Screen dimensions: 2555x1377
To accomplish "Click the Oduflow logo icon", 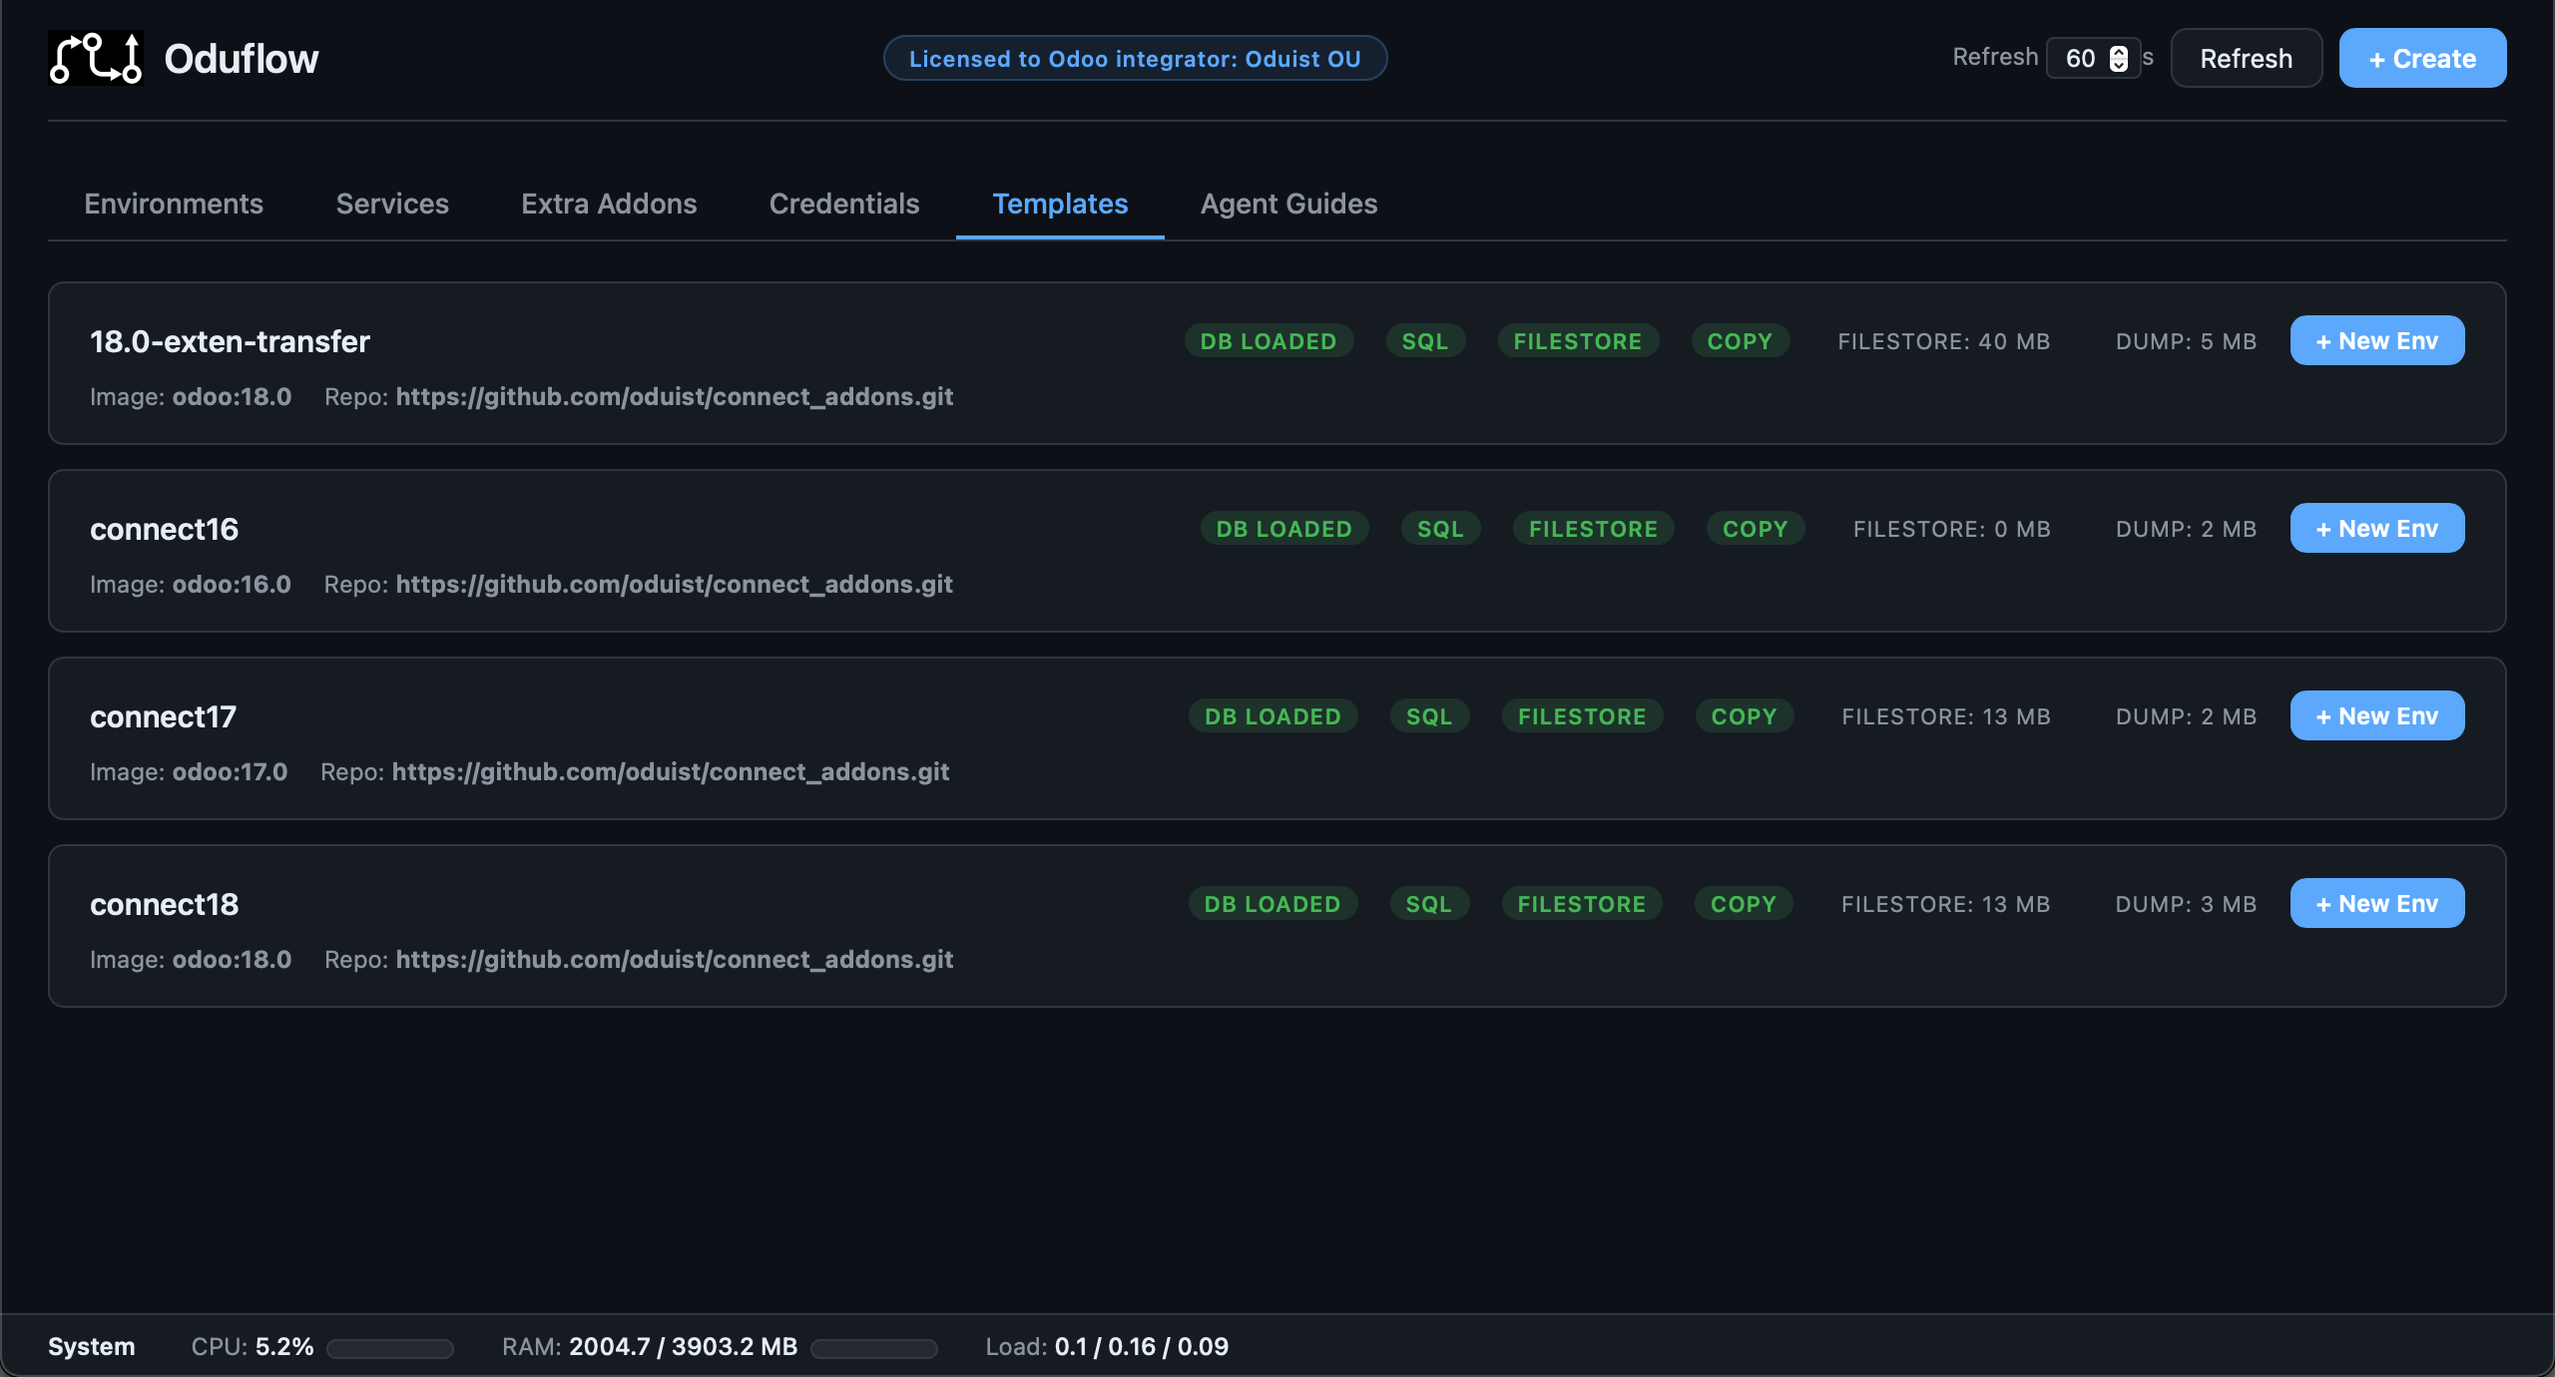I will point(95,58).
